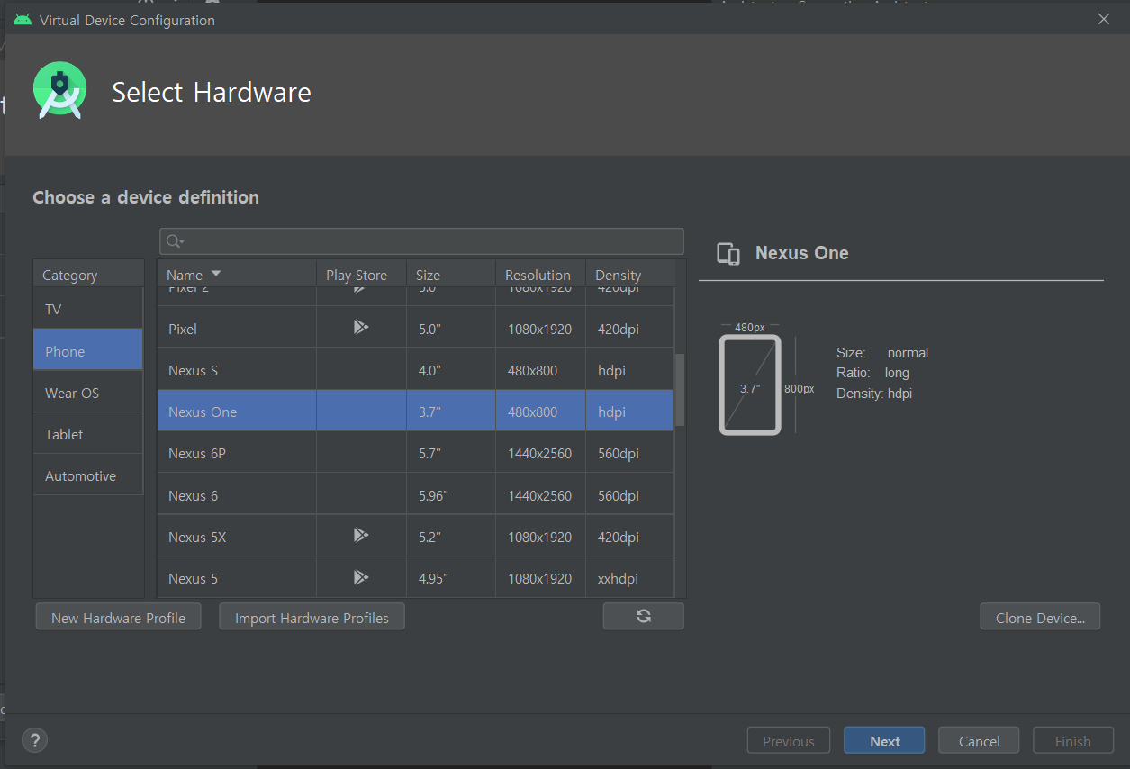Focus the device search field
This screenshot has height=769, width=1130.
(x=421, y=241)
